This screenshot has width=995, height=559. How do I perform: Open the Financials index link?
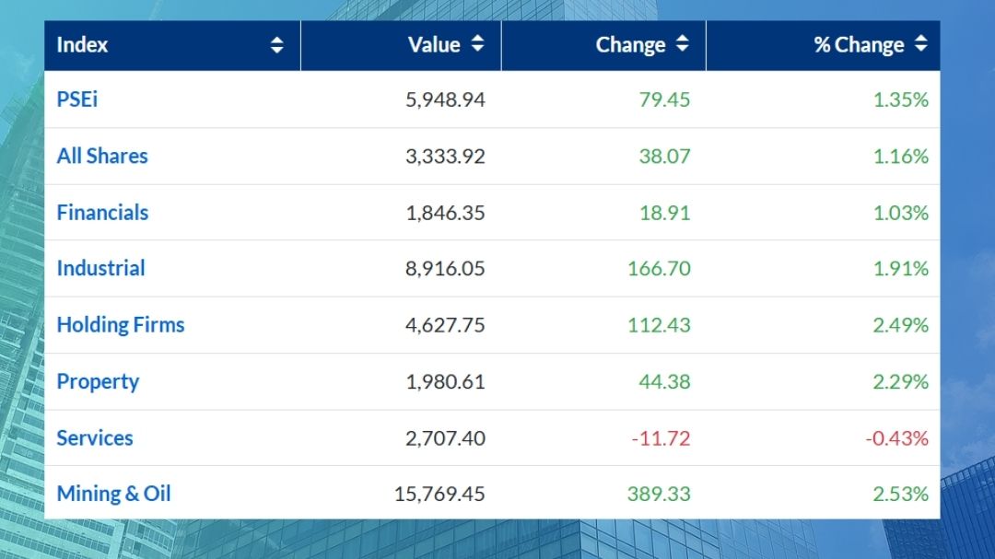pos(102,213)
